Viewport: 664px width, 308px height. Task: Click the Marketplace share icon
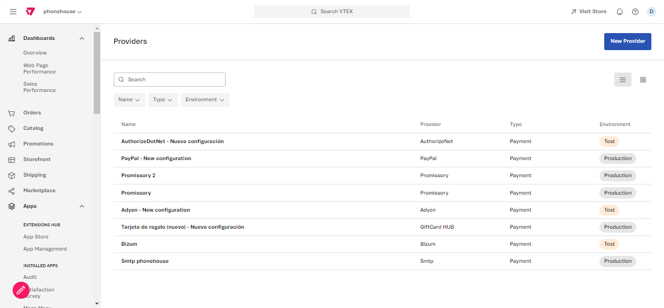pos(12,191)
